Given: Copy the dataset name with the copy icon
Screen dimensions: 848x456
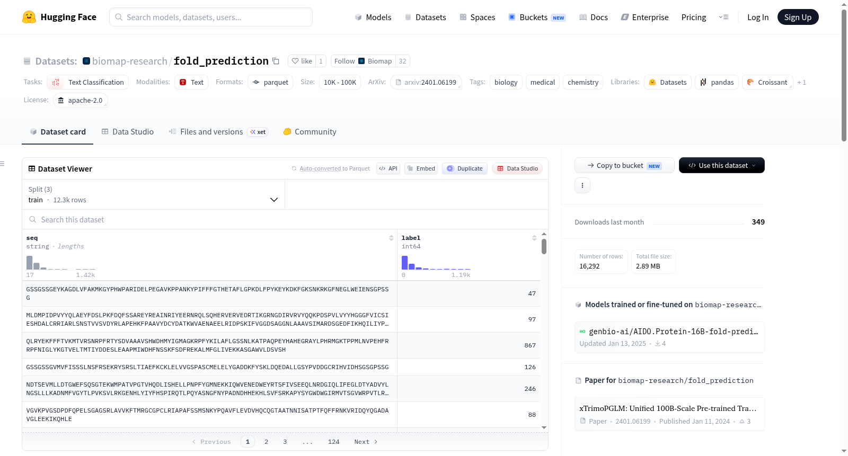Looking at the screenshot, I should click(276, 61).
